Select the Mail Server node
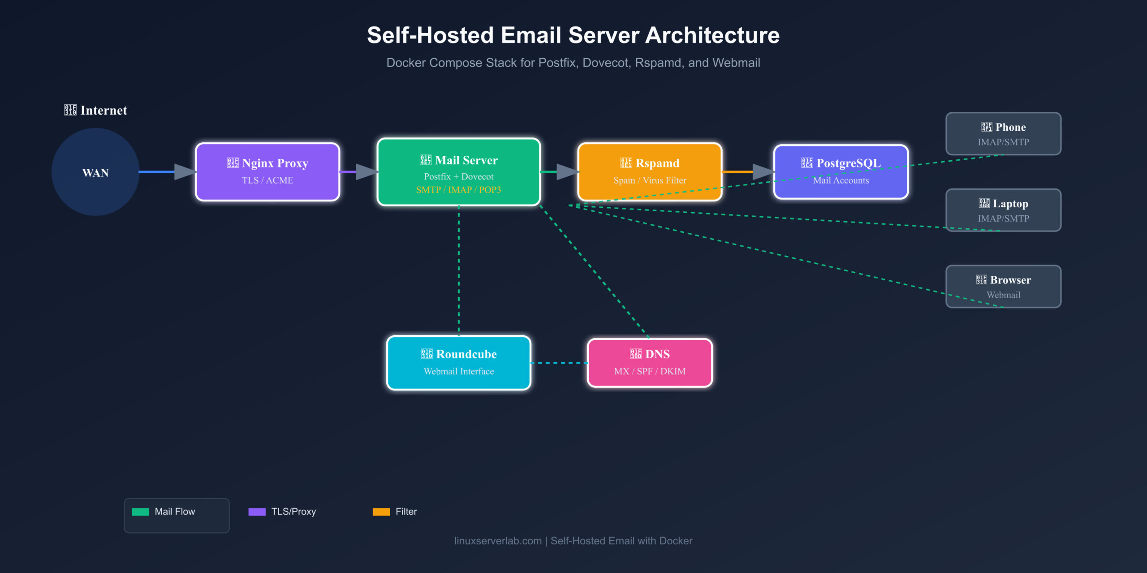The height and width of the screenshot is (573, 1147). click(x=459, y=172)
